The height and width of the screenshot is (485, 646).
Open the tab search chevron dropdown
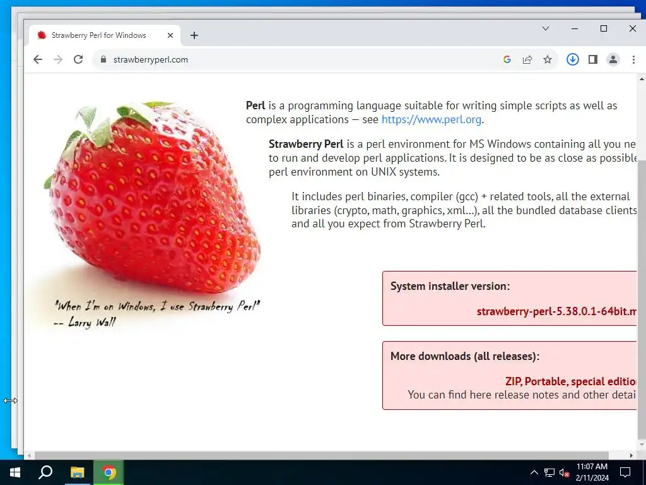click(x=546, y=28)
